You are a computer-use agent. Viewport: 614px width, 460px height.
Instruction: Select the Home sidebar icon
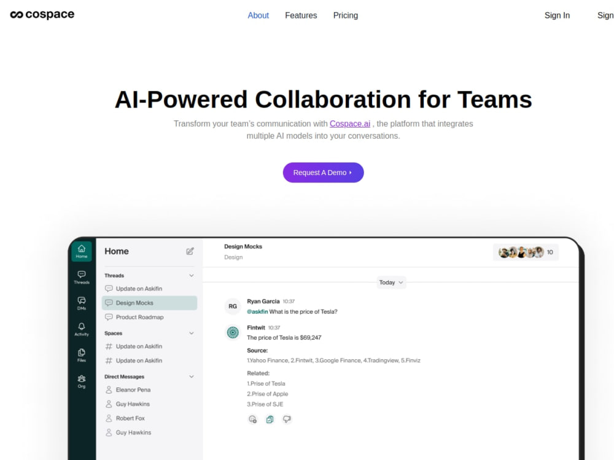point(82,251)
